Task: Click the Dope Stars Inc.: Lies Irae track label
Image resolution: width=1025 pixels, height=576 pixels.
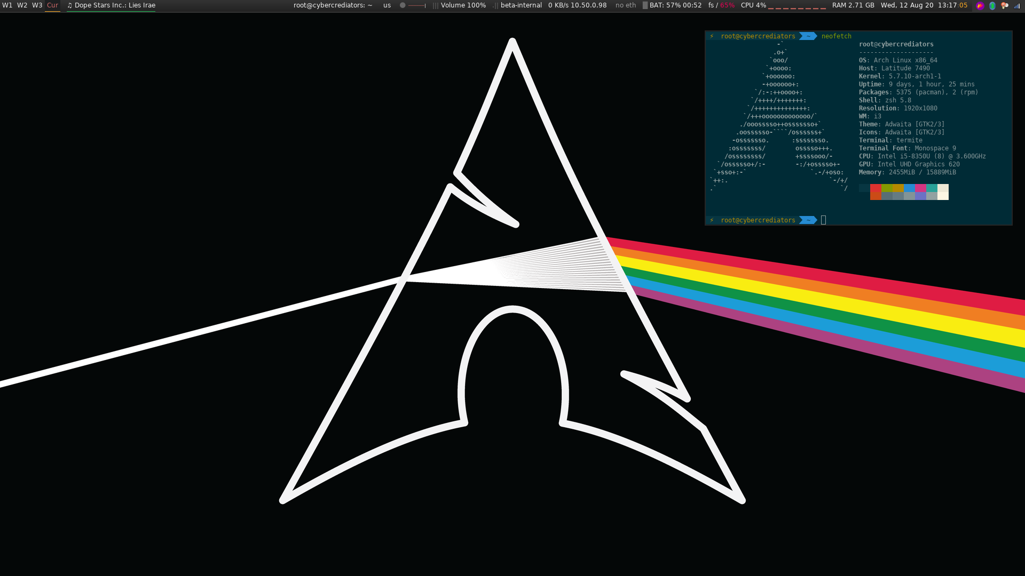Action: point(115,5)
